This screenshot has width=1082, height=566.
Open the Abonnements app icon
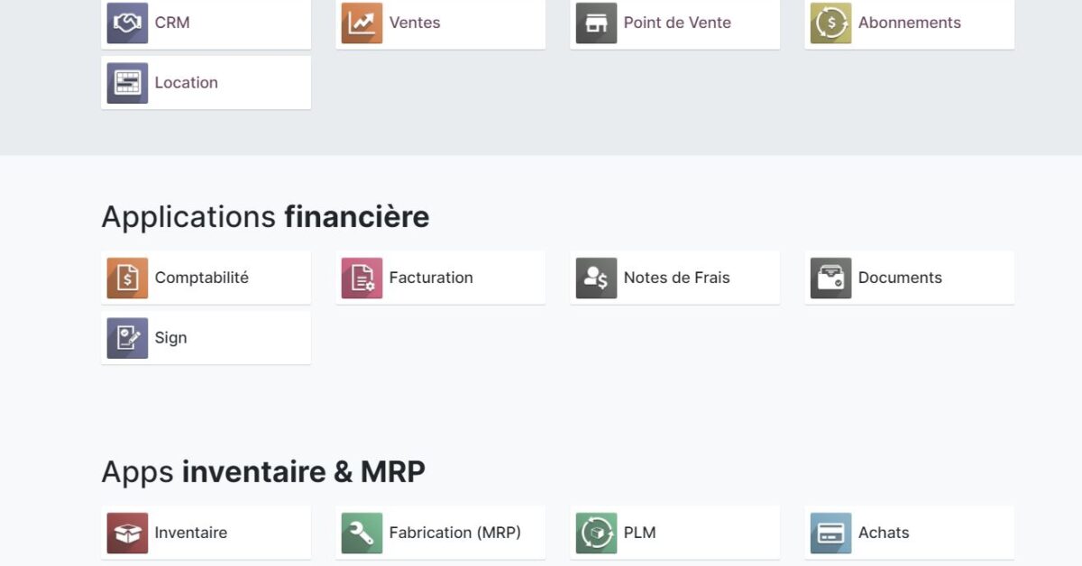point(830,22)
